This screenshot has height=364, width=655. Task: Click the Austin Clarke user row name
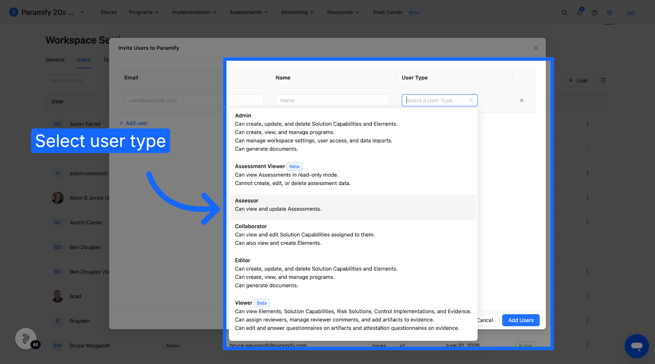[86, 223]
